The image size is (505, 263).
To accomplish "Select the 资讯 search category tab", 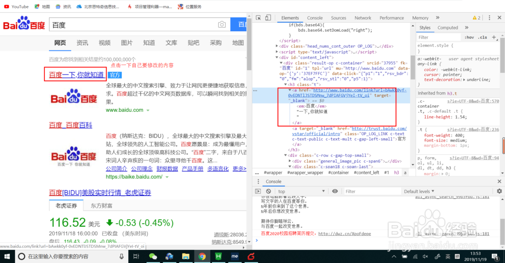I will click(x=82, y=43).
